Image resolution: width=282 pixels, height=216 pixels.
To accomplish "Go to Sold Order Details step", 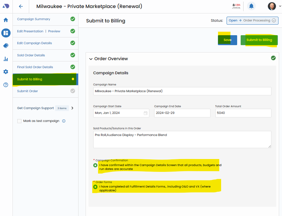I will tap(31, 55).
